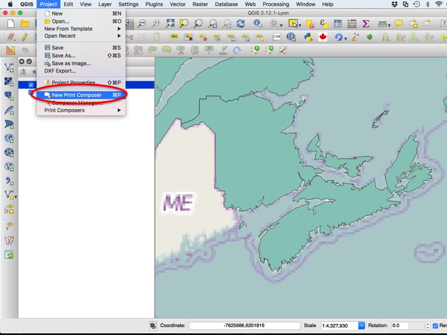Click the Add SpatiaLite Layer feather icon

[x=9, y=110]
